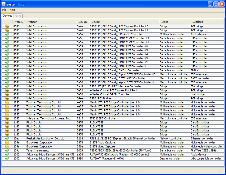The image size is (226, 175).
Task: Click the checkmark for USB UHCI Controller #6
Action: pos(7,46)
